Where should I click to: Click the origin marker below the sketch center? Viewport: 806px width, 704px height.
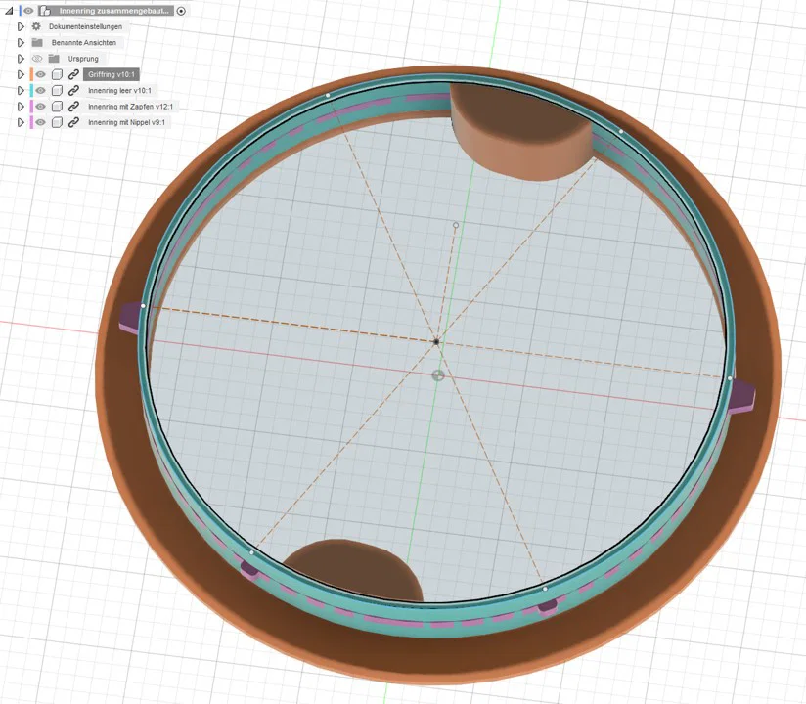(437, 375)
